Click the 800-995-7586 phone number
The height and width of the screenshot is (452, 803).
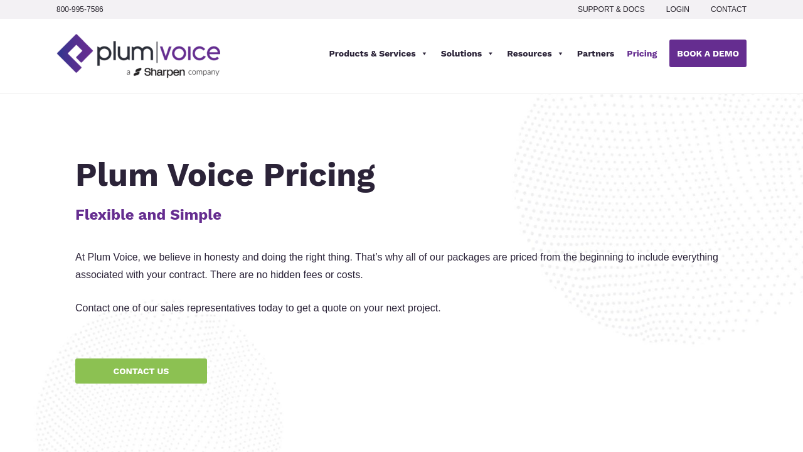pyautogui.click(x=80, y=9)
